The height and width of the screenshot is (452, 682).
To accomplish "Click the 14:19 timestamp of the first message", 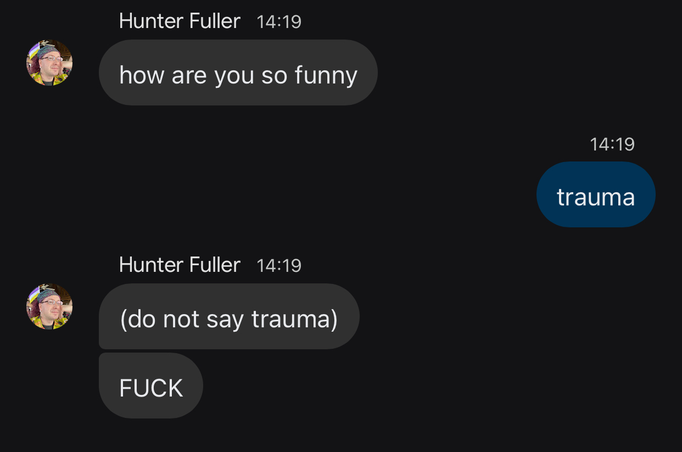I will coord(278,22).
